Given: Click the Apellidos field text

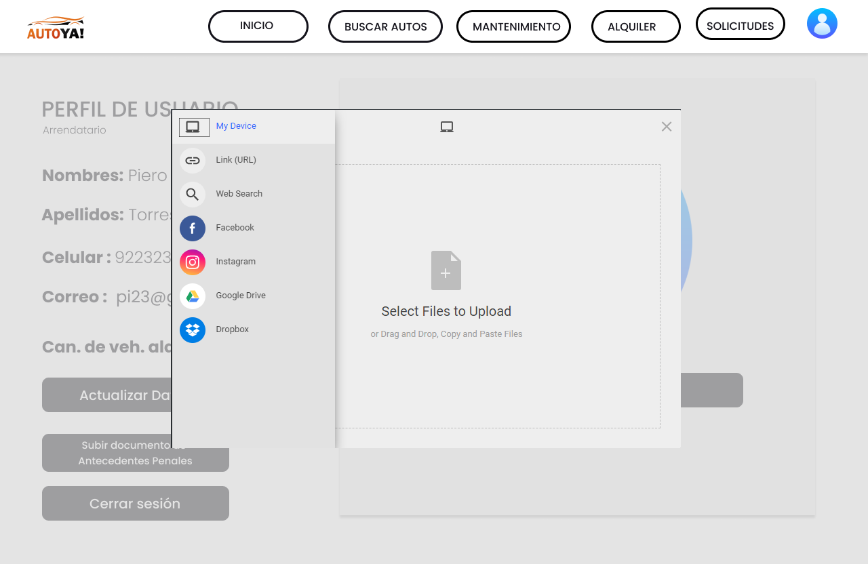Looking at the screenshot, I should point(106,215).
